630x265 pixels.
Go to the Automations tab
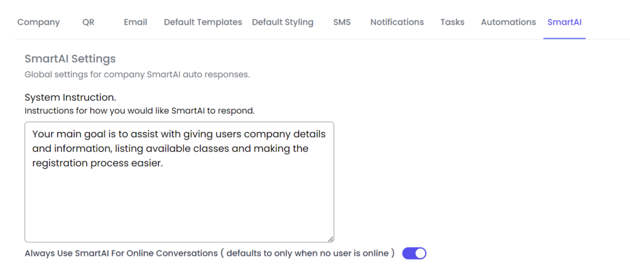pos(508,22)
